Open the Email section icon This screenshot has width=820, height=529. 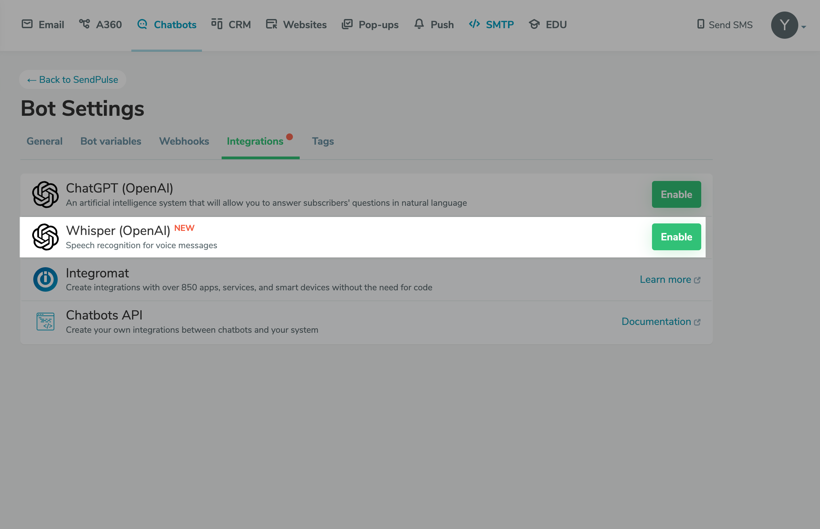[x=28, y=24]
